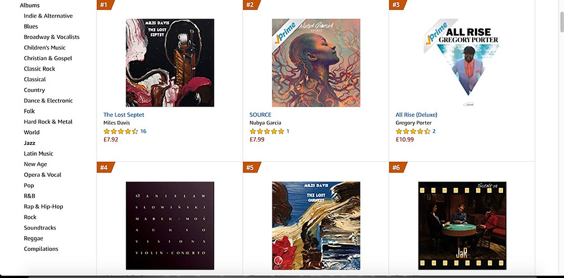Open The Lost Septet star rating
This screenshot has width=564, height=278.
(121, 131)
